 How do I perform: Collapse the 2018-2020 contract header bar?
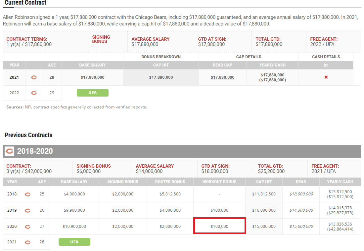tap(182, 151)
